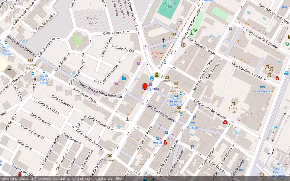
Task: Click the taxi icon beside Fuengirola station
Action: pyautogui.click(x=152, y=78)
